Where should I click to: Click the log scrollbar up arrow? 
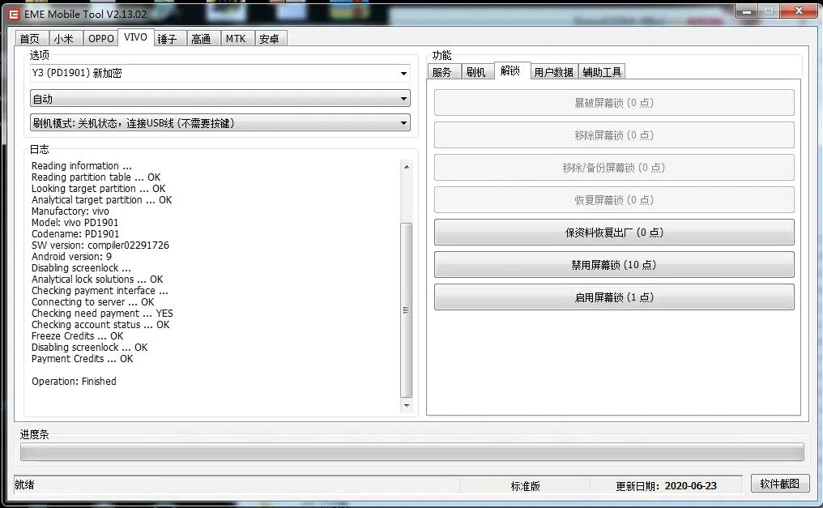tap(407, 166)
